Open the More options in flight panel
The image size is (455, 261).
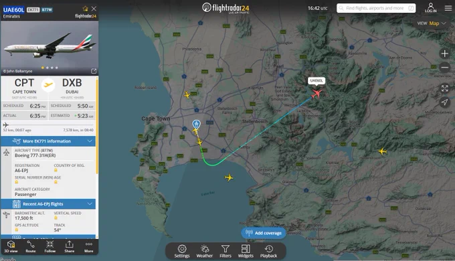click(89, 246)
